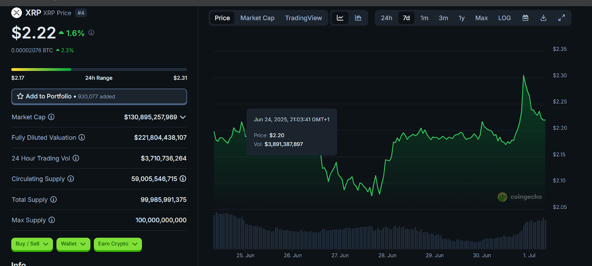Click the Jun 24, 2025 tooltip timestamp
This screenshot has height=266, width=592.
[x=292, y=119]
